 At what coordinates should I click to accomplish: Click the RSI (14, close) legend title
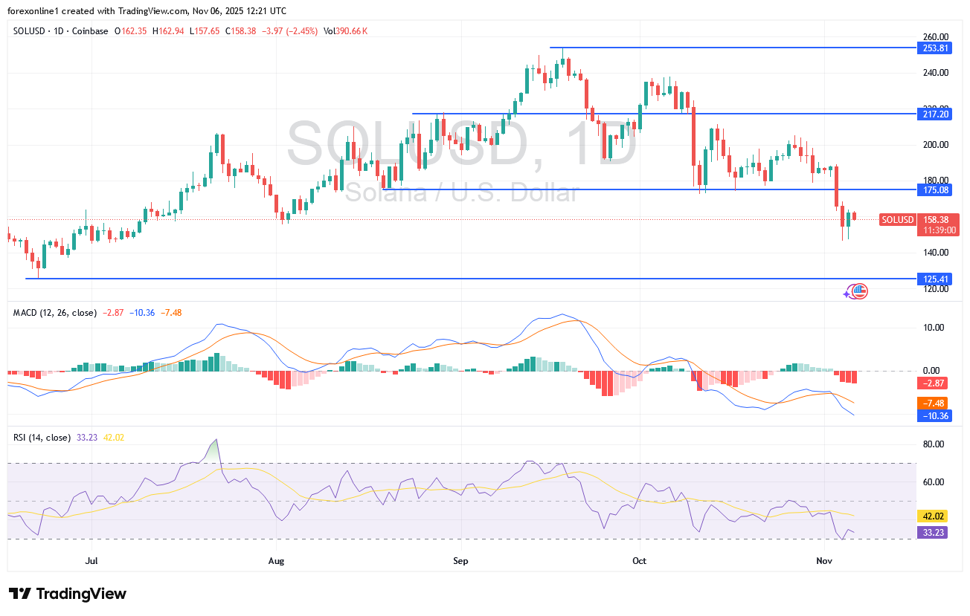pos(42,438)
